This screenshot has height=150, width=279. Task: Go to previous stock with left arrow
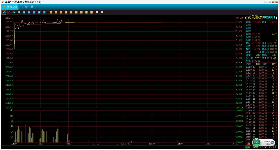point(246,17)
